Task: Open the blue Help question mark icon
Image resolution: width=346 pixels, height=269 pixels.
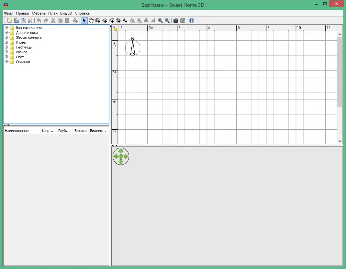Action: click(x=191, y=20)
